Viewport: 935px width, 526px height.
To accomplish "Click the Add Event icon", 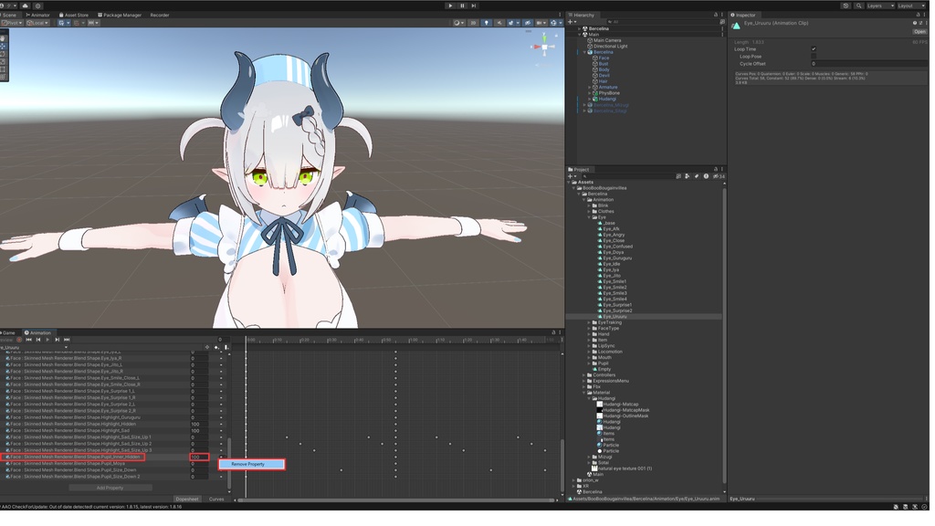I will (226, 347).
